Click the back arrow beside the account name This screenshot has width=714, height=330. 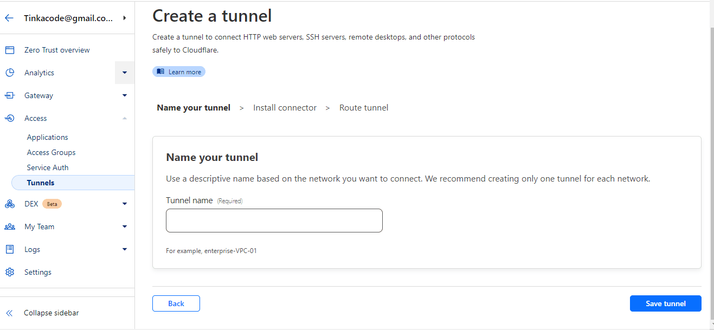coord(9,18)
